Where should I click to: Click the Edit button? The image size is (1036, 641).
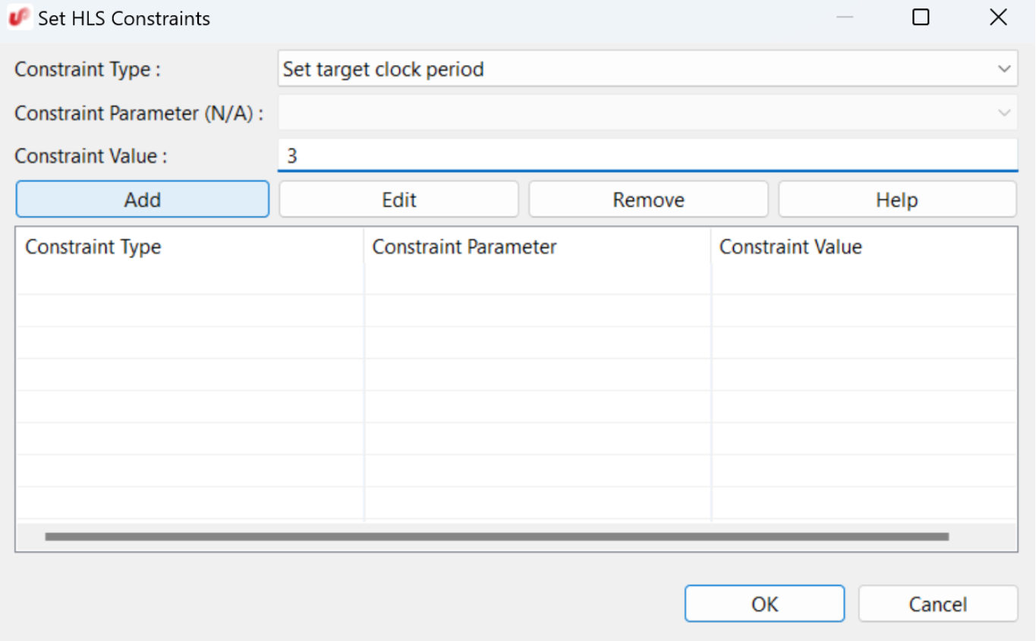[x=398, y=200]
